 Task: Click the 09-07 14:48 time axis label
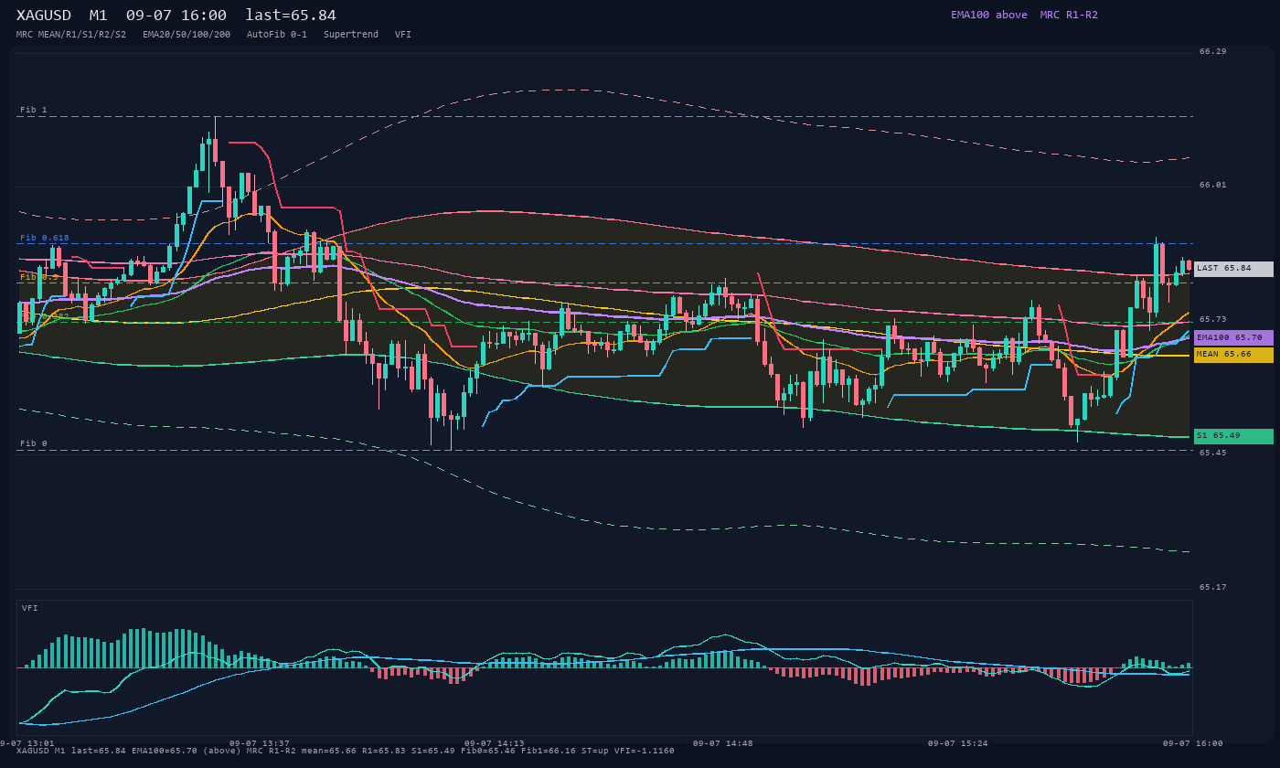[723, 743]
